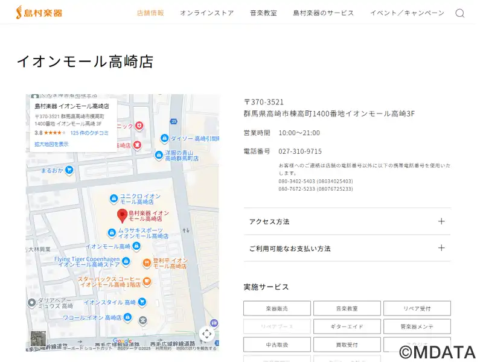483x362 pixels.
Task: Click the Murasaki Sports map marker
Action: (x=111, y=233)
